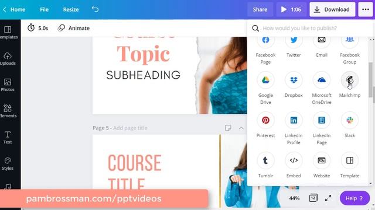Share to LinkedIn Profile
This screenshot has width=375, height=210.
click(x=294, y=128)
